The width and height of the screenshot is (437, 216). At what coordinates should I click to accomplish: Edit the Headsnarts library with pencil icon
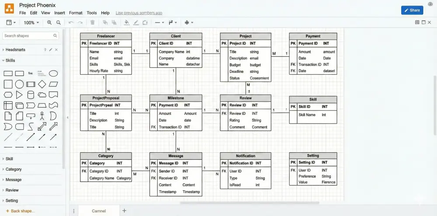point(50,50)
